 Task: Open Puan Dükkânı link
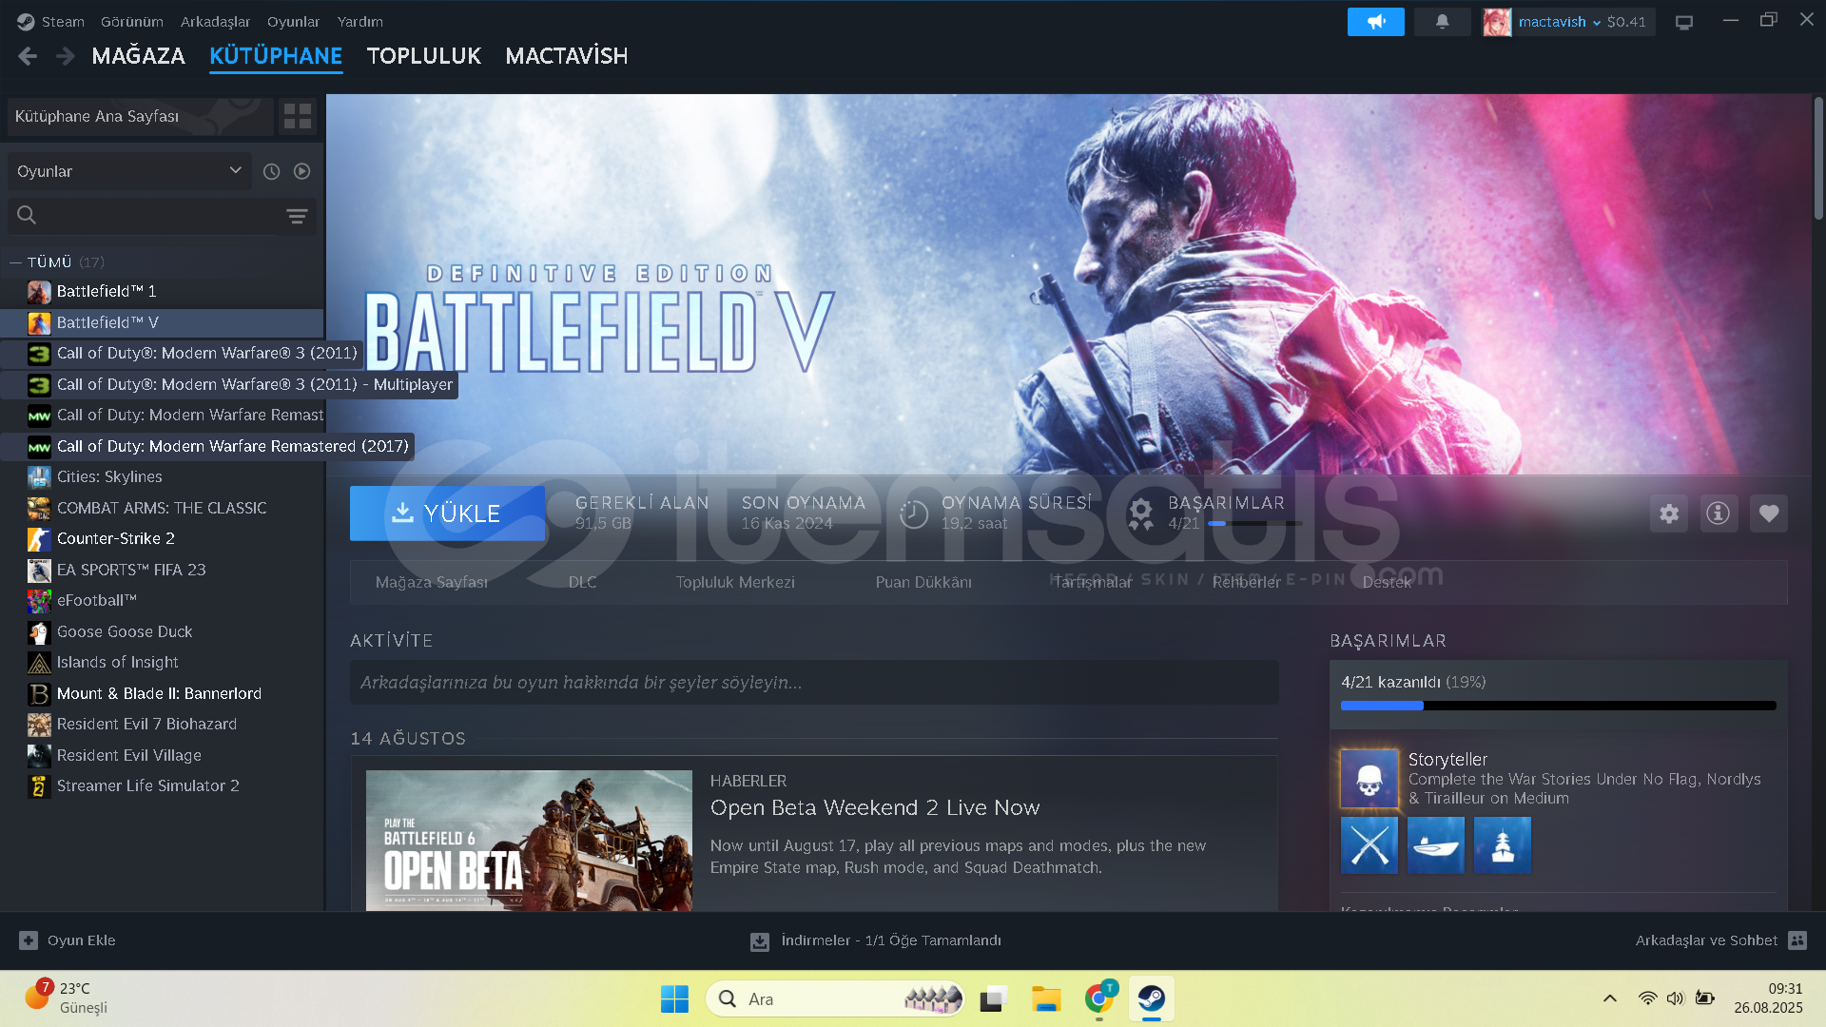click(923, 582)
